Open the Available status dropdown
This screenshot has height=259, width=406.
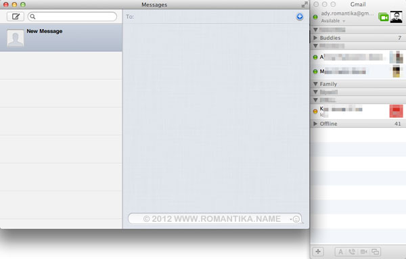[x=333, y=21]
